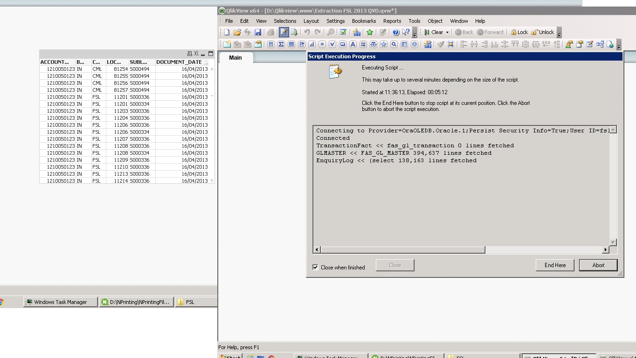
Task: Click the script log scroll-right arrow
Action: click(606, 250)
